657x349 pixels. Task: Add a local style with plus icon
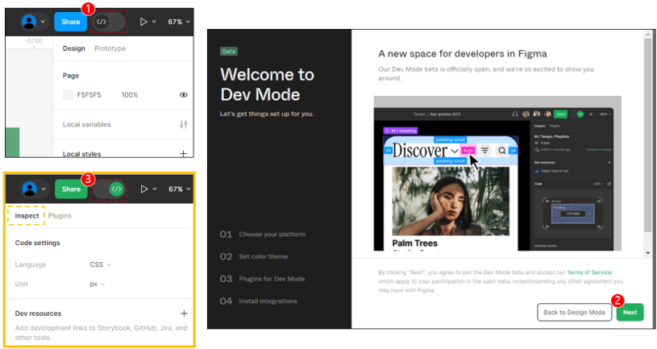click(183, 153)
